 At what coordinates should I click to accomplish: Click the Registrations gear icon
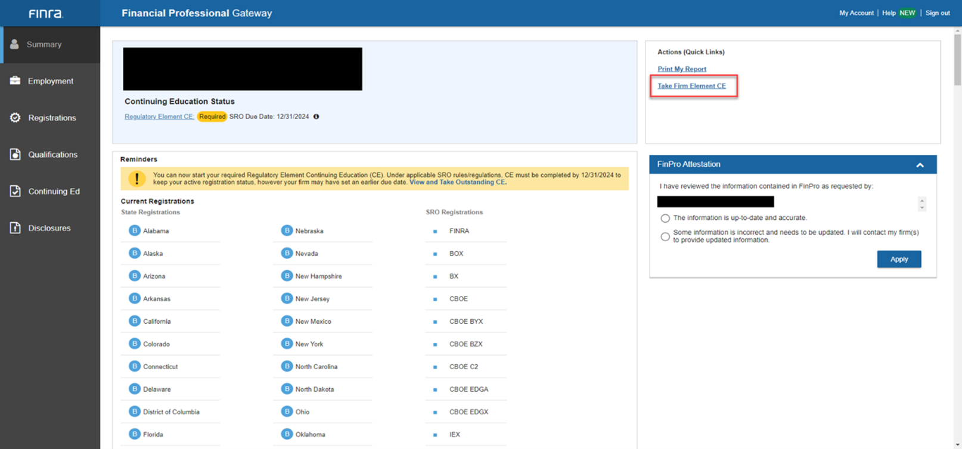point(15,117)
